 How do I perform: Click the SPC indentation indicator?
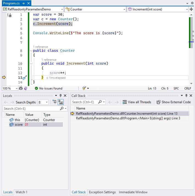176,88
